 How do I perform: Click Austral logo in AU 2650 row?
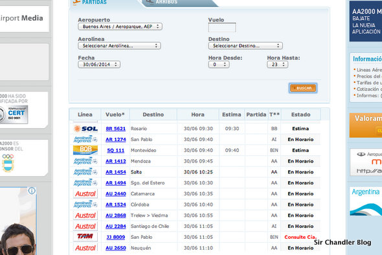(85, 248)
